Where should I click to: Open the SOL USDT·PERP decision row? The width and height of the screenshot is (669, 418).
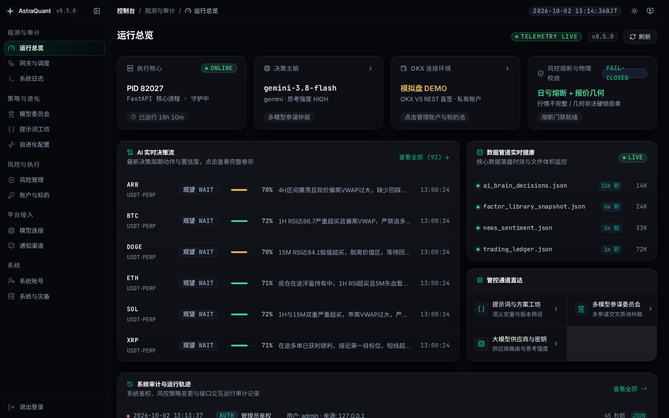pos(288,314)
